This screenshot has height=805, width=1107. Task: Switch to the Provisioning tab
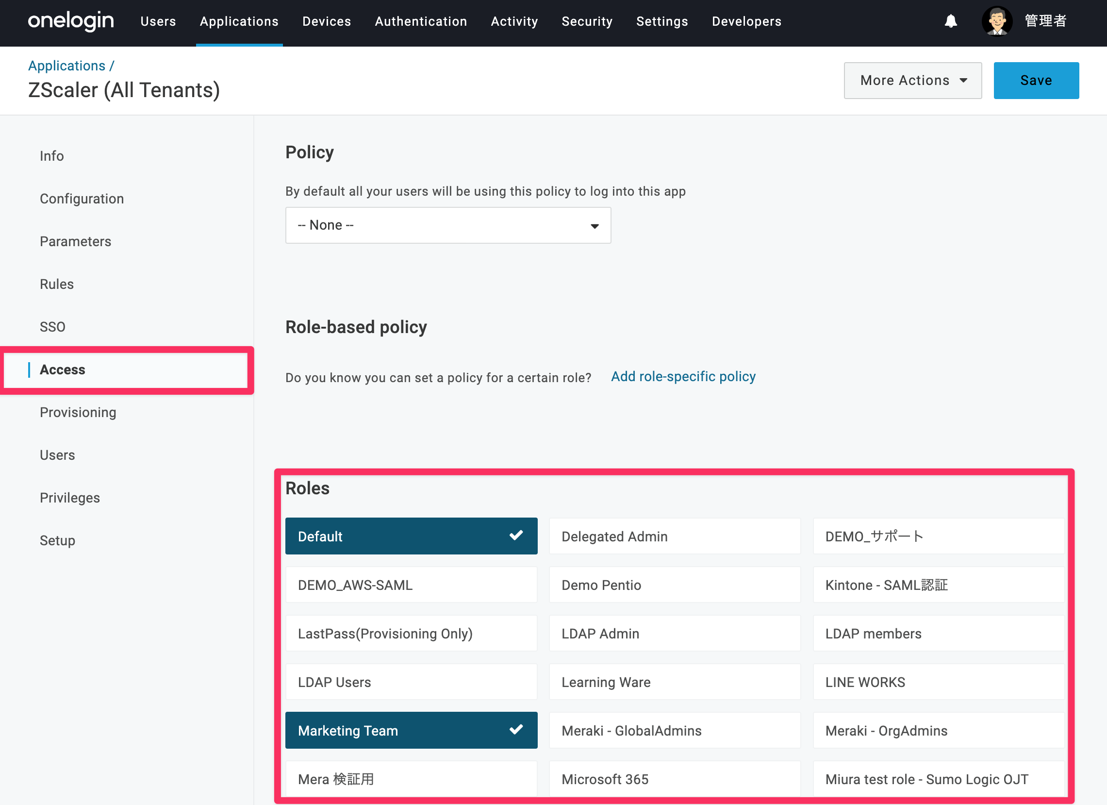(x=78, y=413)
